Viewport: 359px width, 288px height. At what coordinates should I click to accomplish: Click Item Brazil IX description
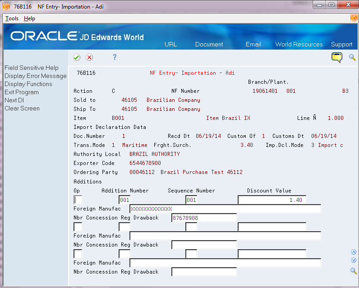[x=228, y=118]
